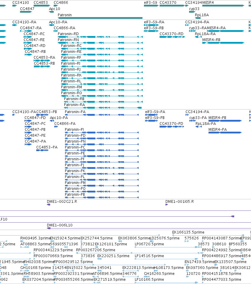Select the HL08173.5prime EST
Image resolution: width=251 pixels, height=284 pixels.
pos(156,271)
